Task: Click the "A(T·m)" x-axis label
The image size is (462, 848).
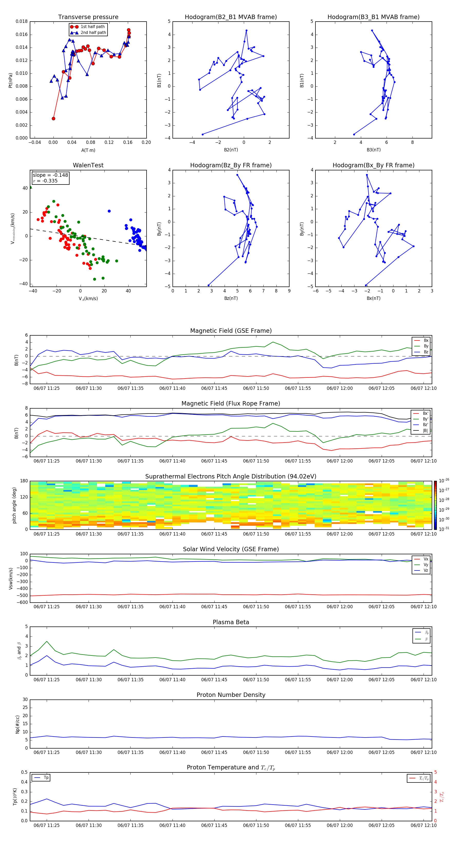Action: tap(88, 150)
